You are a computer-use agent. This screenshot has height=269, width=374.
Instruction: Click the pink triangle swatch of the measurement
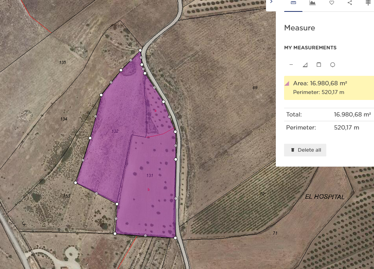[287, 83]
